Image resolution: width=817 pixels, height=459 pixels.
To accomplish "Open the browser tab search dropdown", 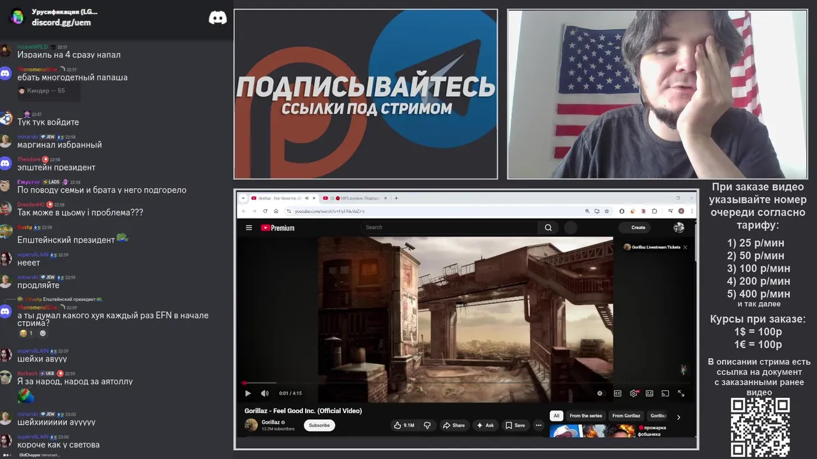I will (x=243, y=198).
